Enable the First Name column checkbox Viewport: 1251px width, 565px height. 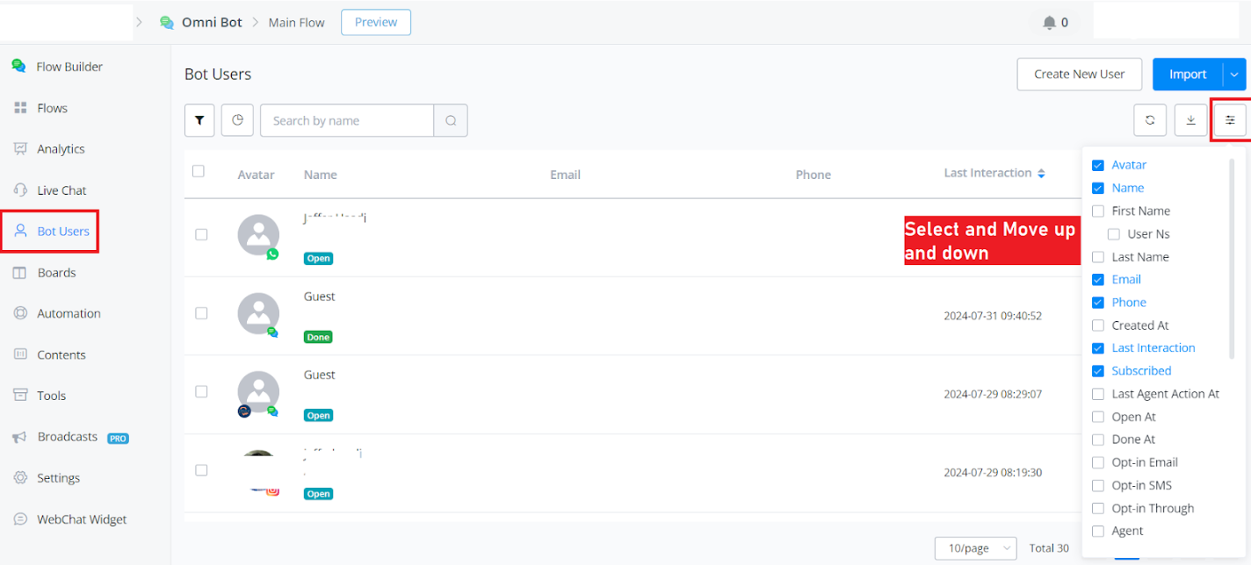coord(1097,211)
